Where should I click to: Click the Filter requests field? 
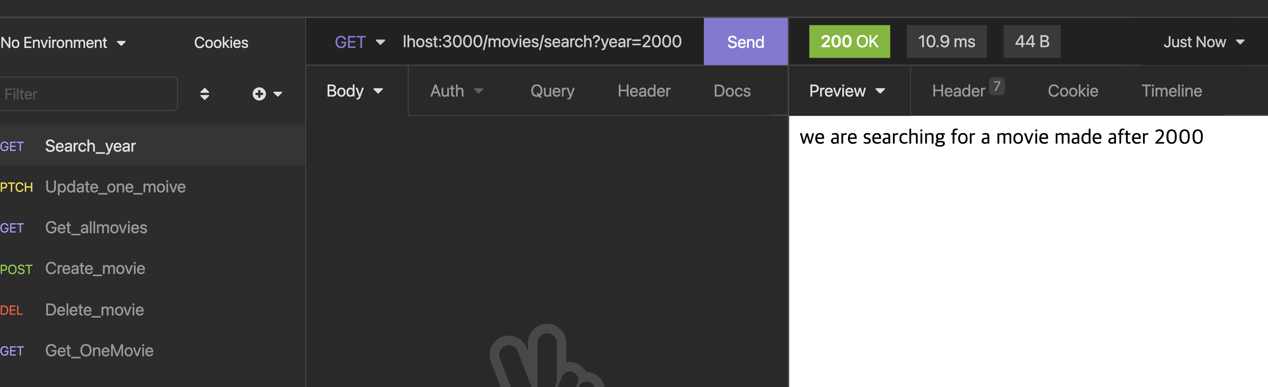click(x=89, y=94)
